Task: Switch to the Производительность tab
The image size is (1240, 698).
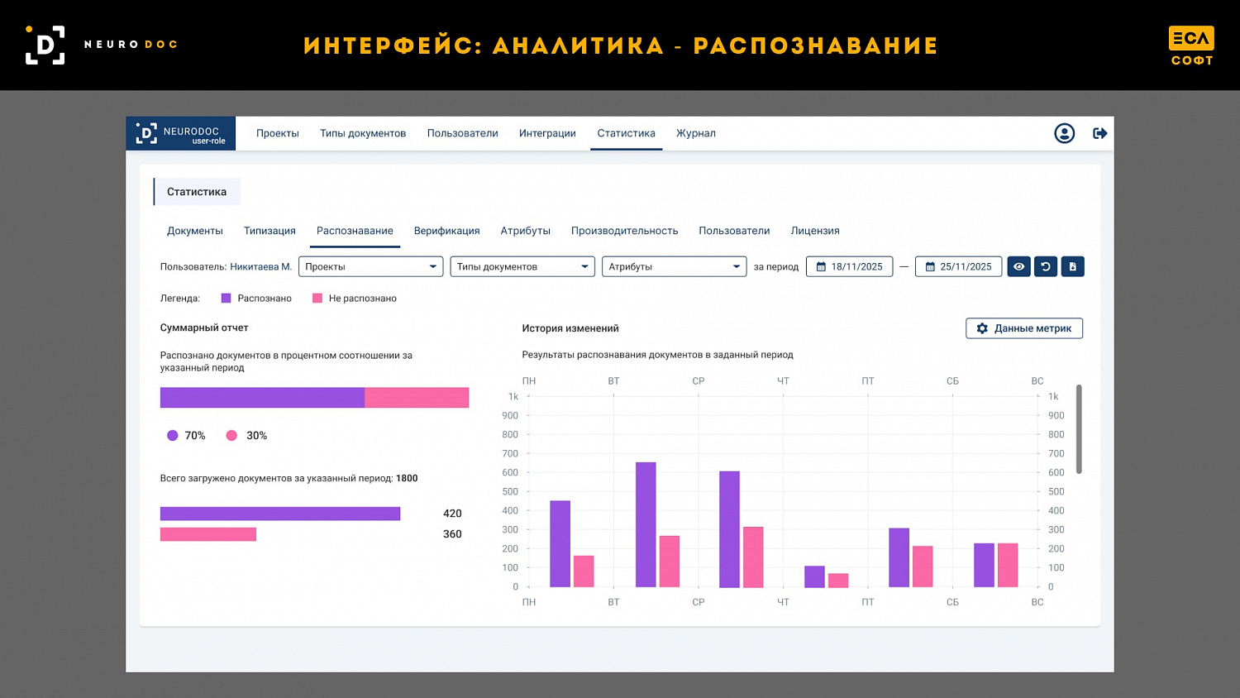Action: point(624,231)
